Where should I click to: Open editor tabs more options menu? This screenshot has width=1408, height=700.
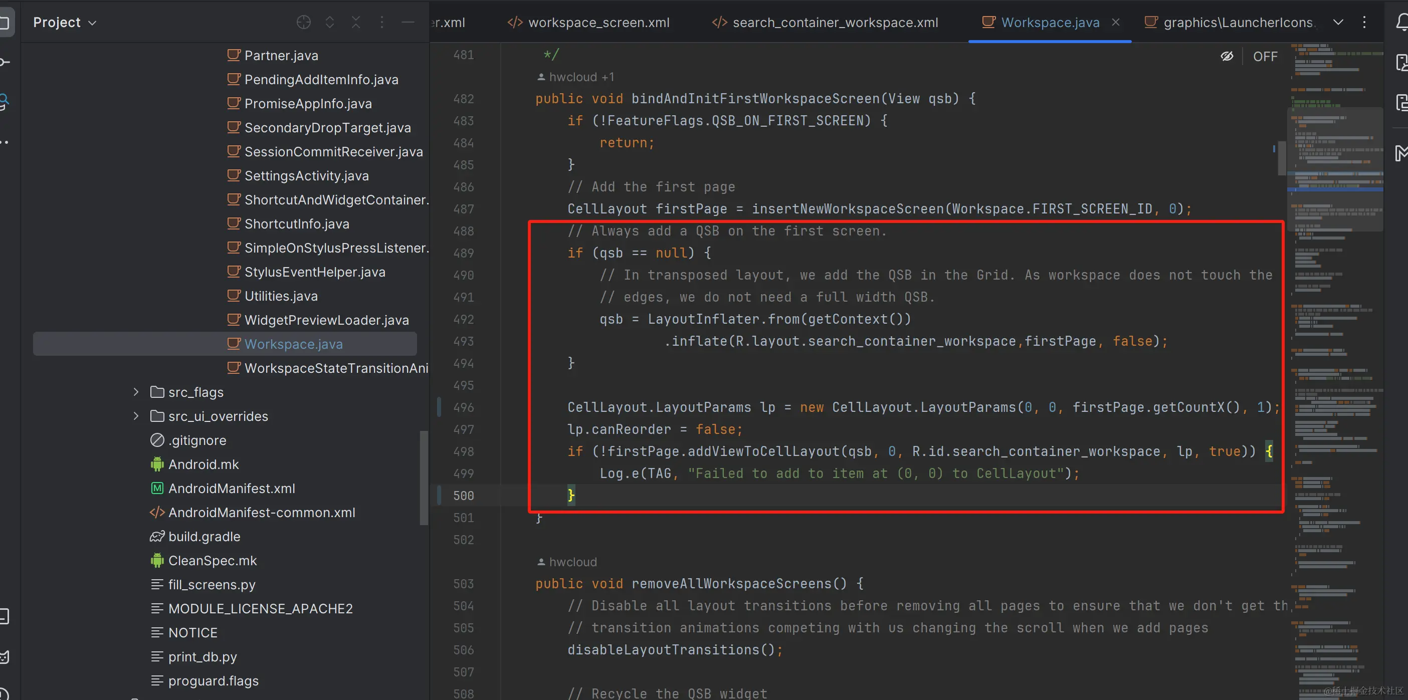(1364, 23)
